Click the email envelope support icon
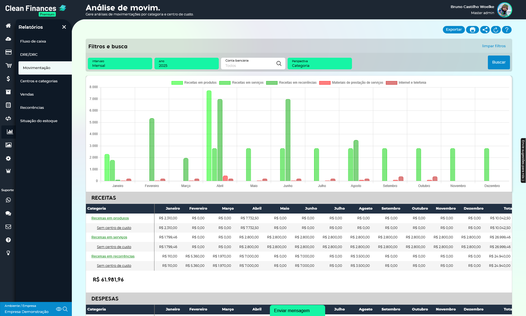 coord(8,227)
